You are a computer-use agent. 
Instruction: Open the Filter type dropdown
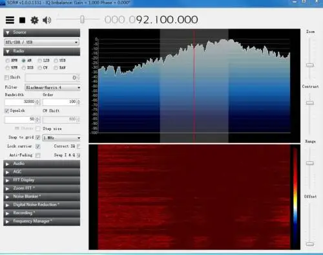coord(53,87)
